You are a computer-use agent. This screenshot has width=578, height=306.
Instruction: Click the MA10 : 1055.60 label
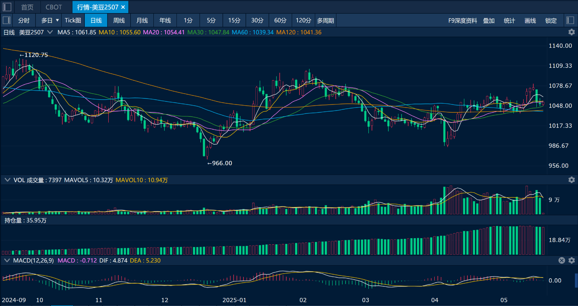(x=120, y=32)
